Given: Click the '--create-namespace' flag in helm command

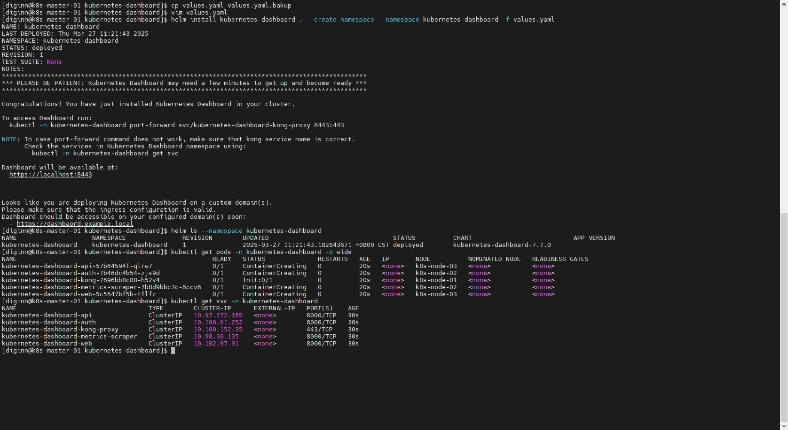Looking at the screenshot, I should 340,20.
